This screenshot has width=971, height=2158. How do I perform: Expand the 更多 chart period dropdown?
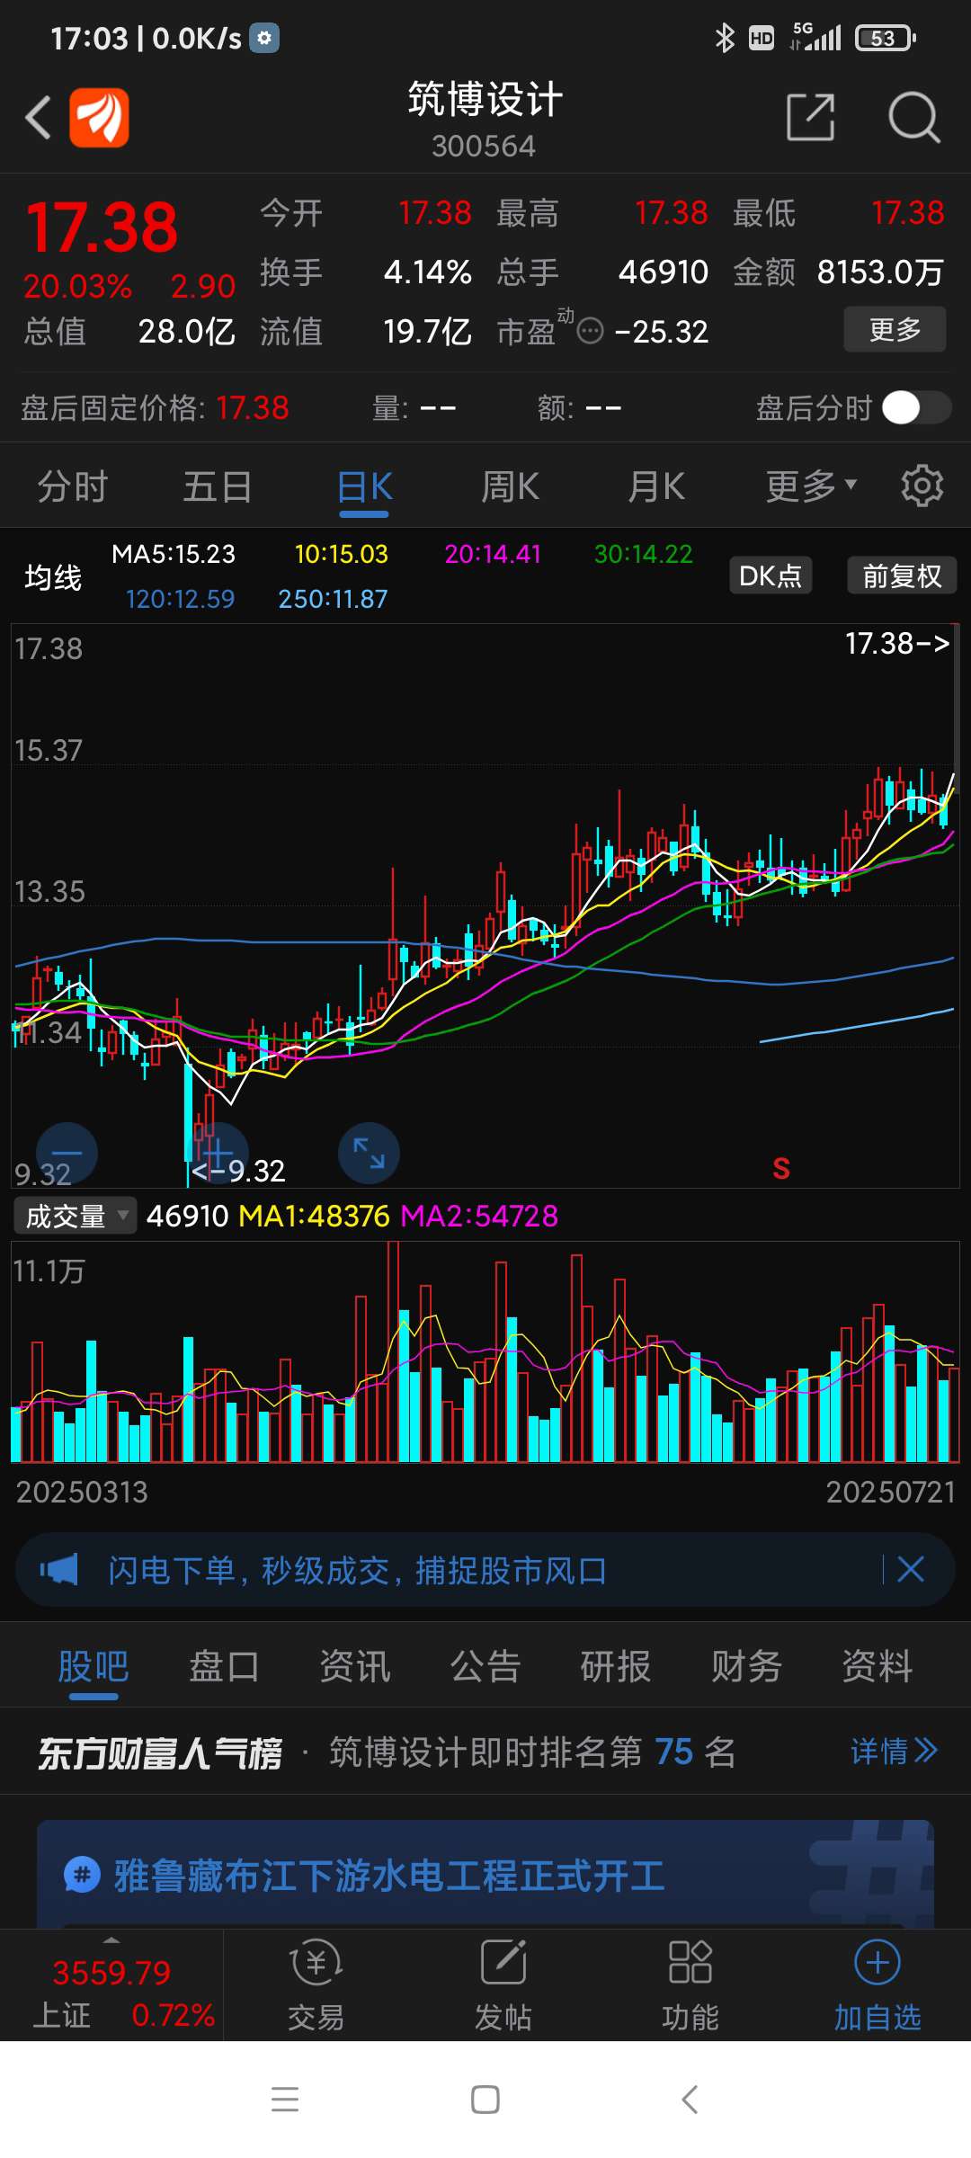point(811,486)
